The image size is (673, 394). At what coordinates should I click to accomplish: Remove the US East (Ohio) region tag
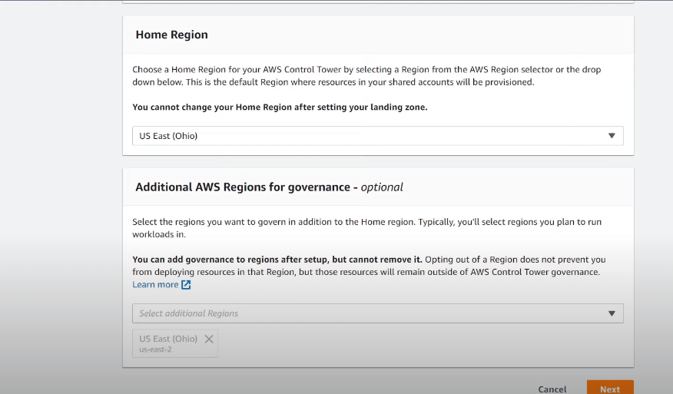tap(209, 339)
